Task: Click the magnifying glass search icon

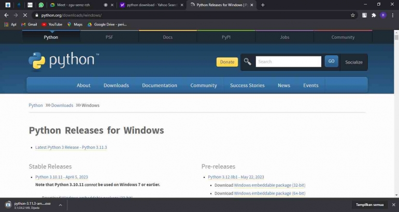Action: (x=247, y=62)
